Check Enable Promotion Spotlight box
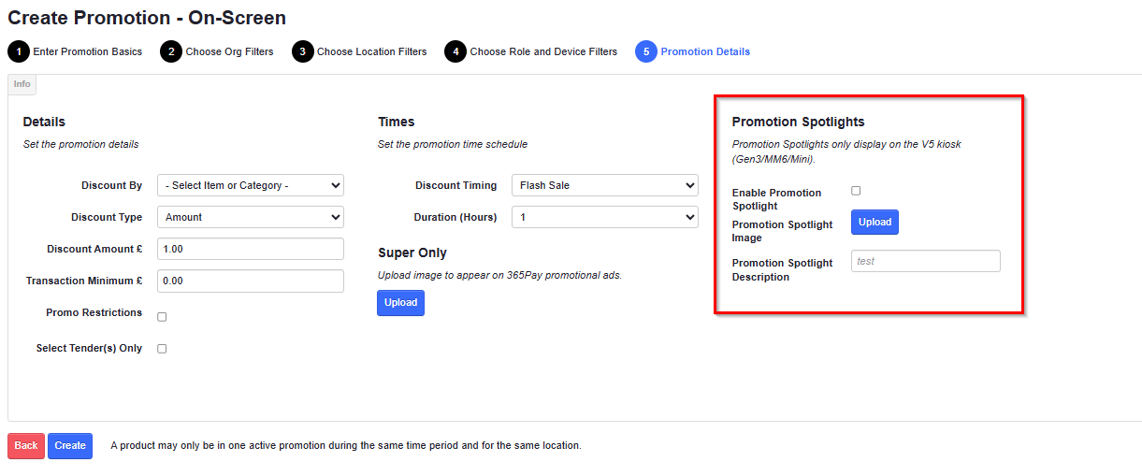The width and height of the screenshot is (1142, 476). click(x=856, y=191)
